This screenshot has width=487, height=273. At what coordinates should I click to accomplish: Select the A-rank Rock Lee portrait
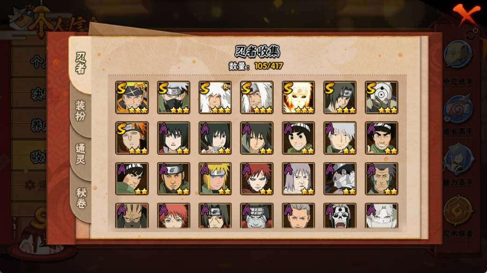click(x=298, y=138)
